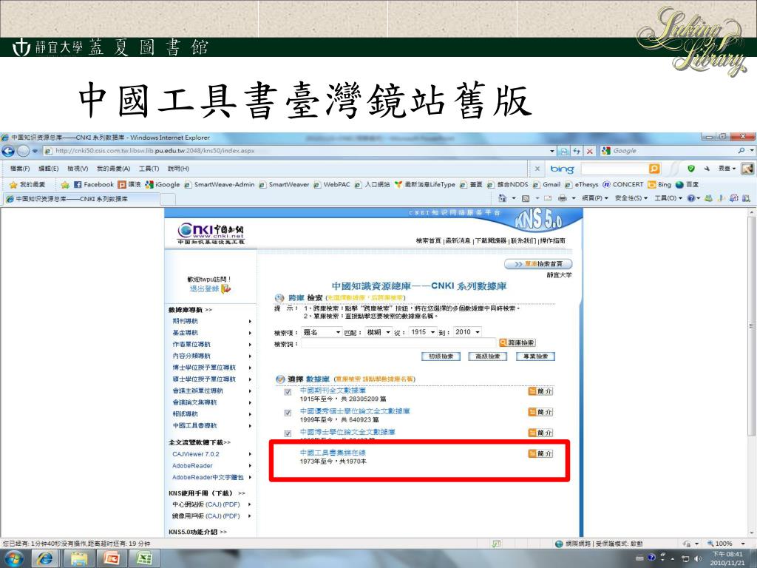Open the iGoogle bookmark

tap(163, 184)
